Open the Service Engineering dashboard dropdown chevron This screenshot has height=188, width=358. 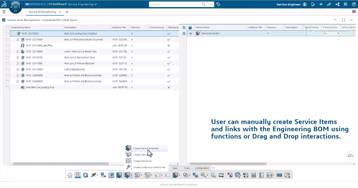pos(96,4)
